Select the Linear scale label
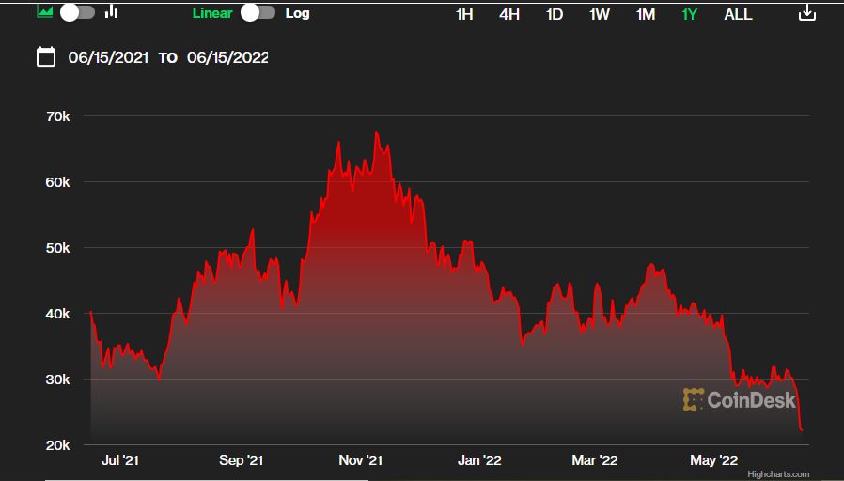 pos(212,13)
